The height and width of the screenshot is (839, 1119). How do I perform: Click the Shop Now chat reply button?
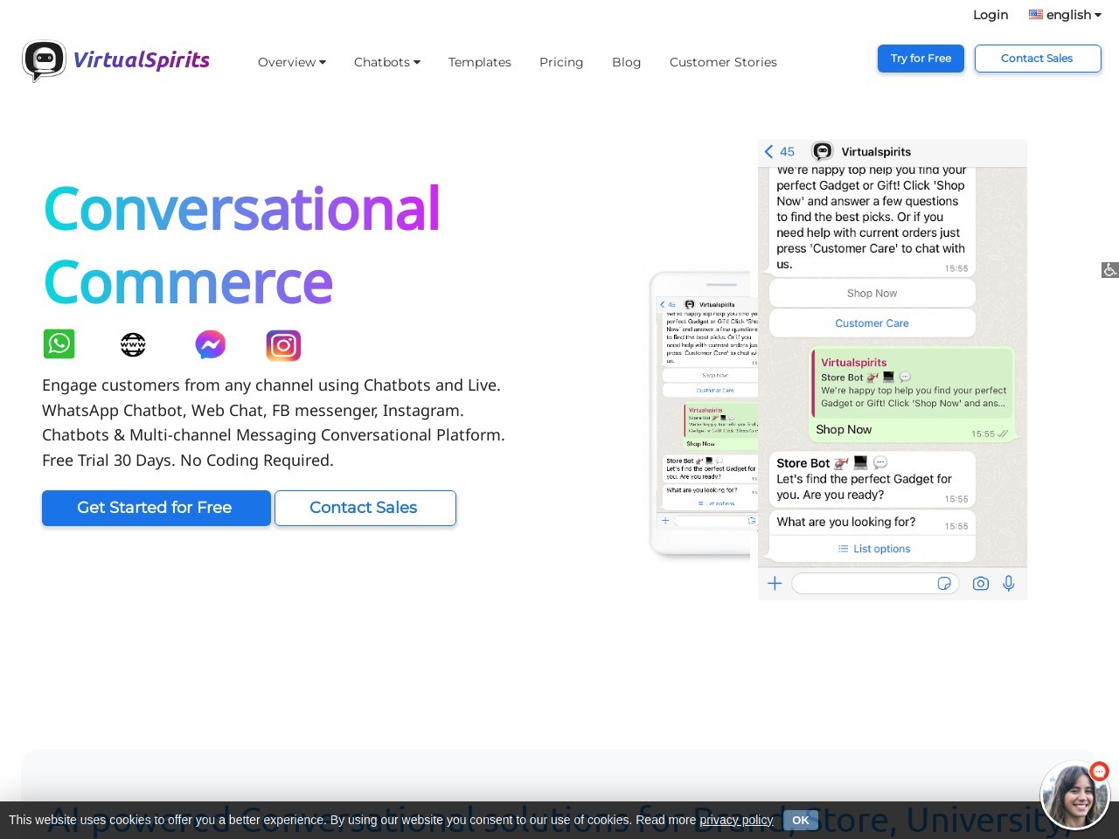(872, 294)
